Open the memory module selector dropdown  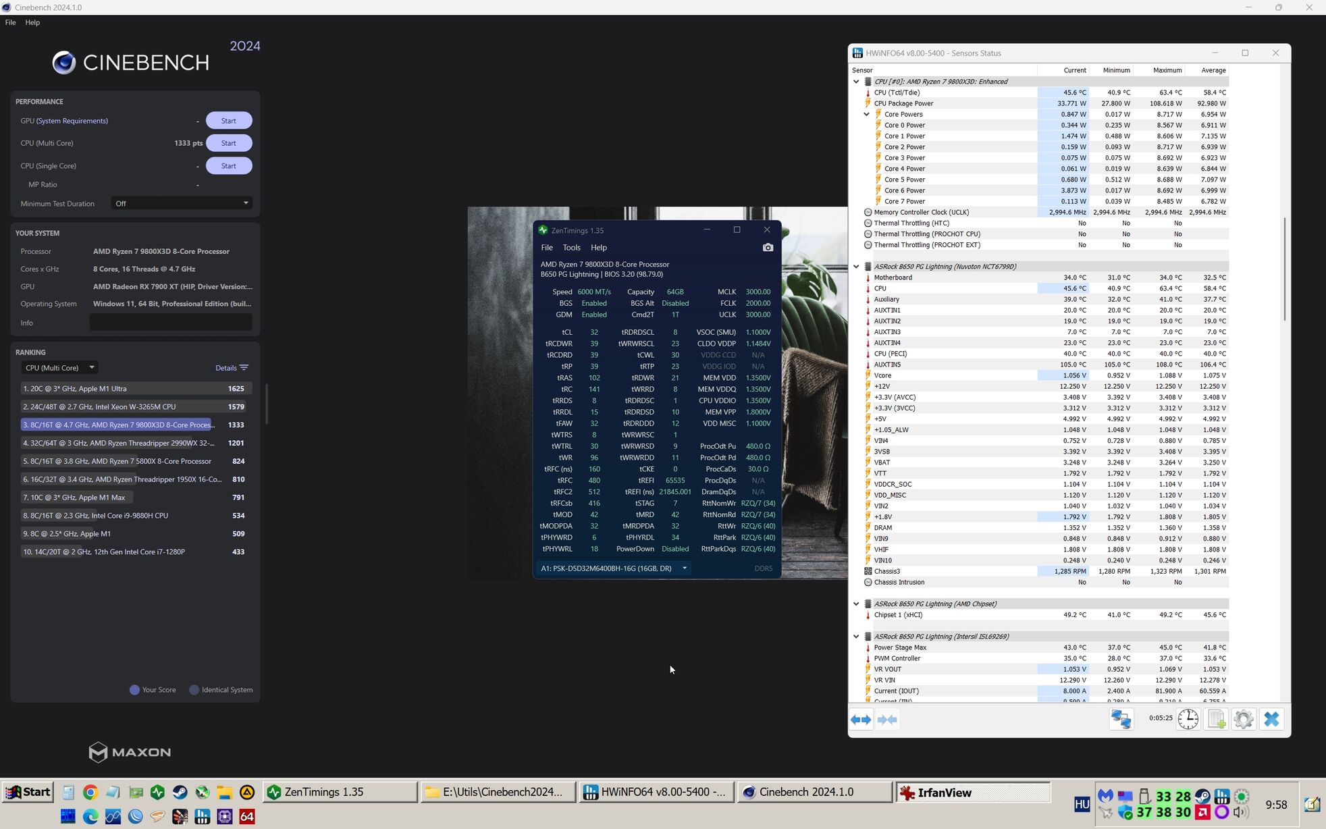[684, 568]
